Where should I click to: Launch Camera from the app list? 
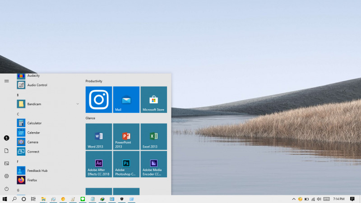tap(48, 142)
